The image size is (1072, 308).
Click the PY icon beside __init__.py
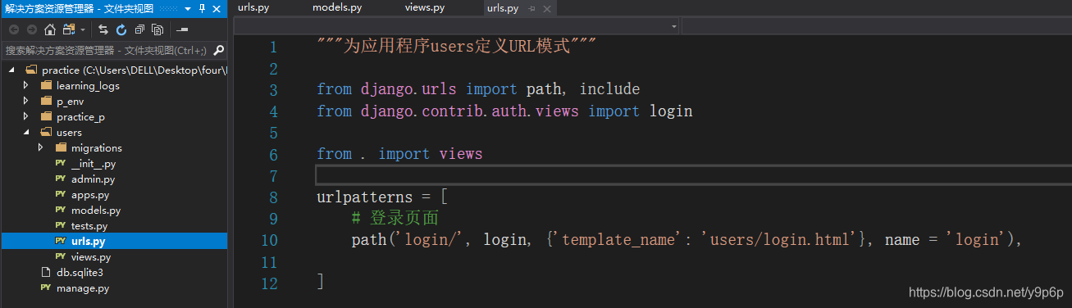point(61,163)
